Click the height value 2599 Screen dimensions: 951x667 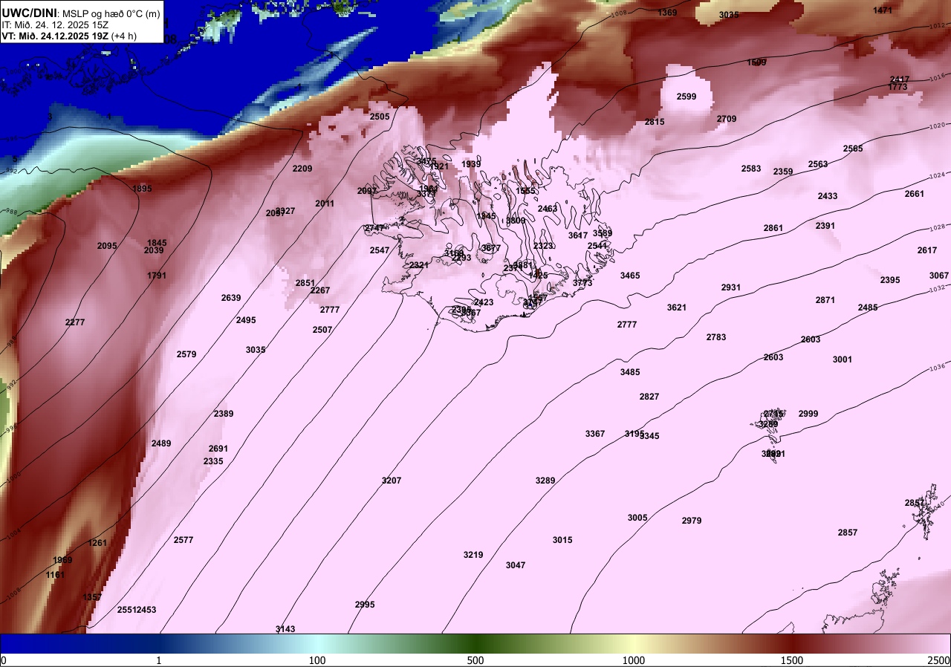pyautogui.click(x=687, y=97)
